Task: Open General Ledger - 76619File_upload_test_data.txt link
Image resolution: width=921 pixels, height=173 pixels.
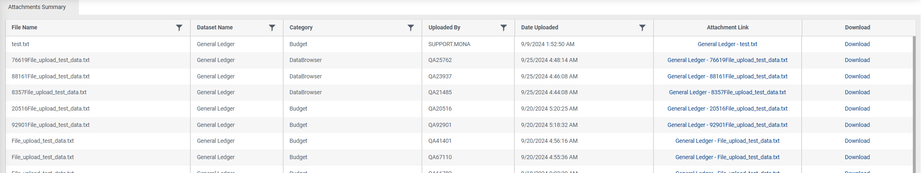Action: click(727, 60)
